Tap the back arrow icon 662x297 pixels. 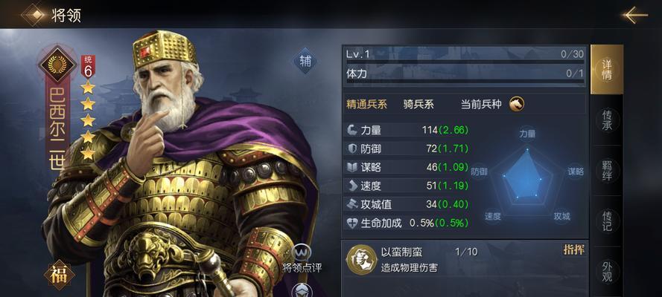634,15
